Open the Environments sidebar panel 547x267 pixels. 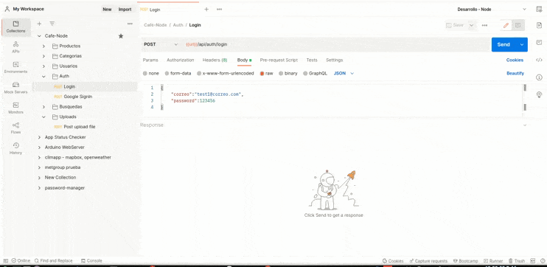tap(15, 67)
